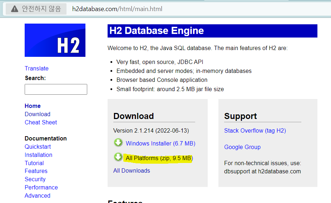The width and height of the screenshot is (331, 203).
Task: Click the '안전하지 않음' security indicator
Action: (36, 9)
